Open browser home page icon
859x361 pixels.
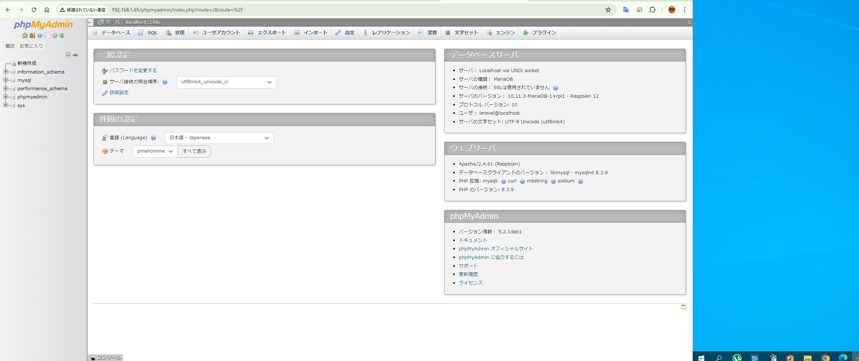[47, 10]
